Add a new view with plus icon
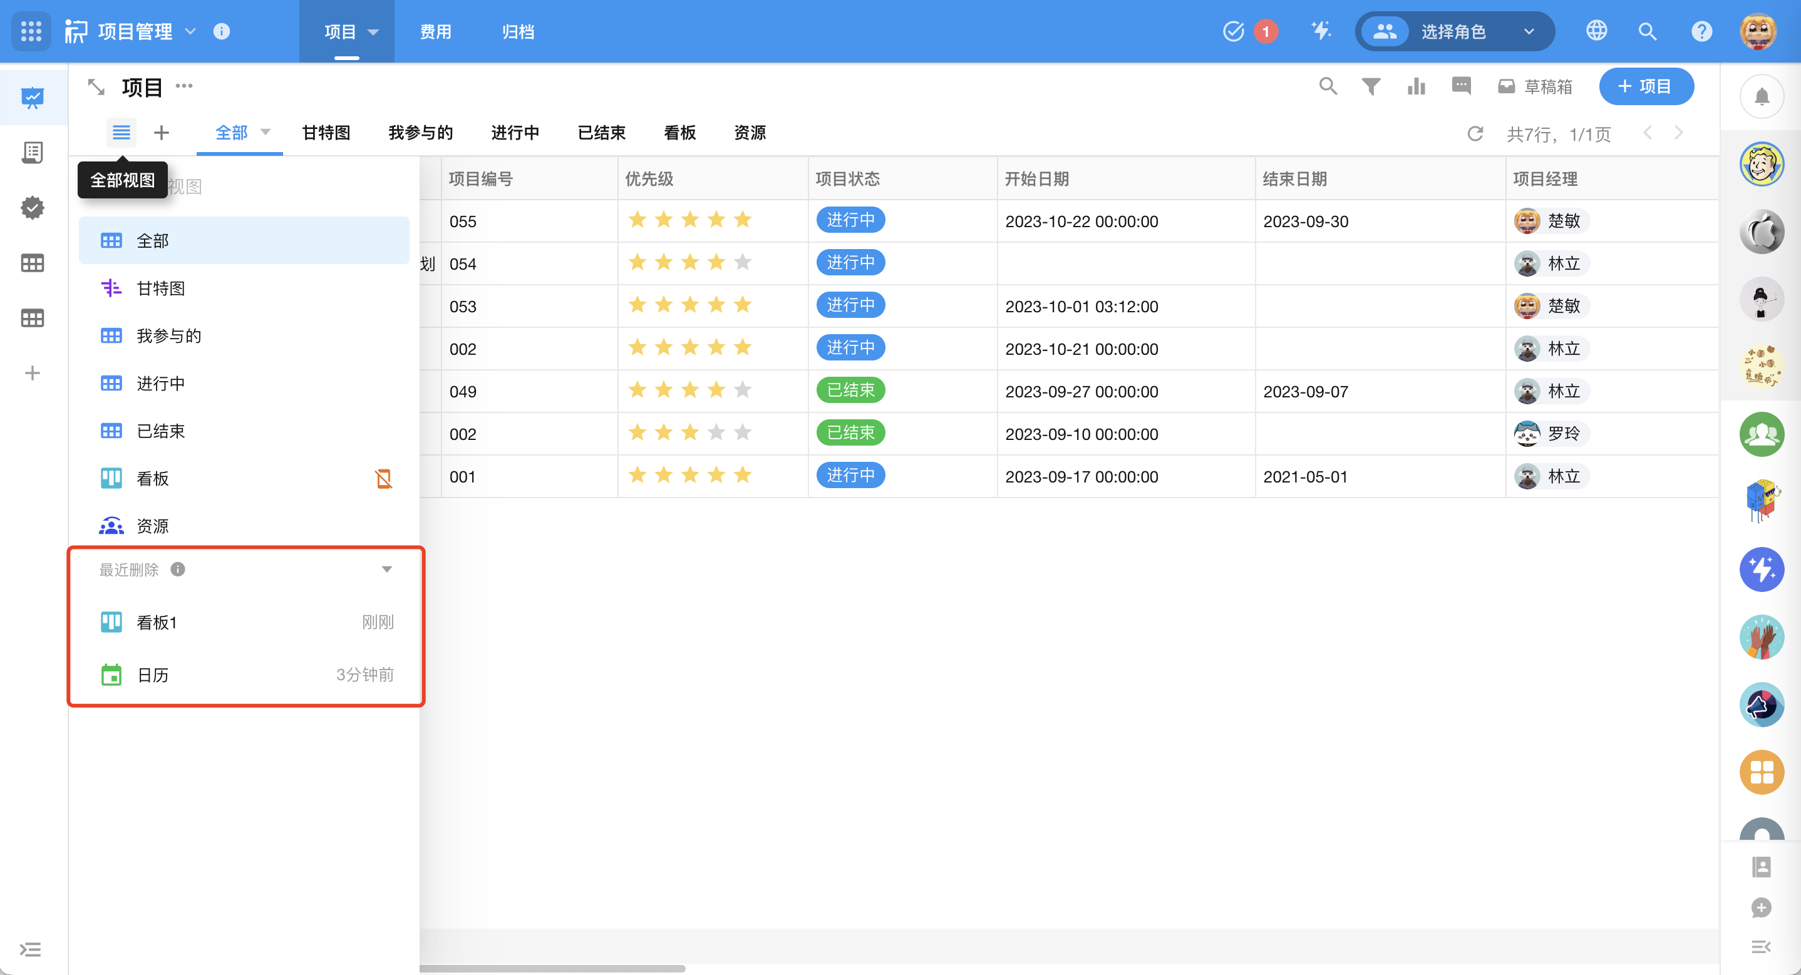Image resolution: width=1801 pixels, height=975 pixels. pos(162,132)
